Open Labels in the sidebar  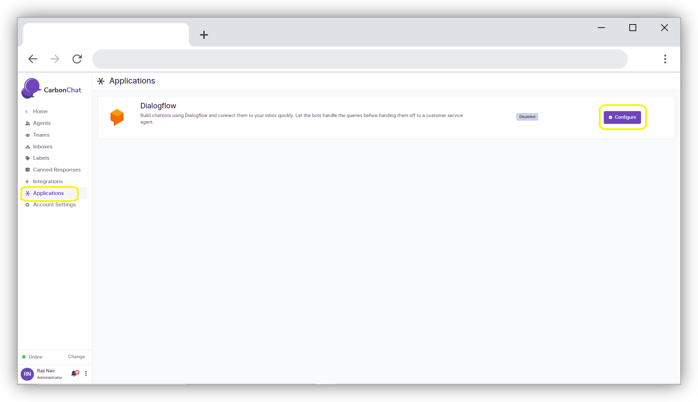[x=41, y=158]
